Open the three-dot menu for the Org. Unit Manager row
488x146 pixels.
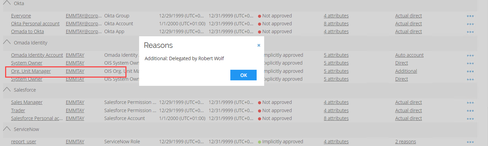pyautogui.click(x=470, y=71)
